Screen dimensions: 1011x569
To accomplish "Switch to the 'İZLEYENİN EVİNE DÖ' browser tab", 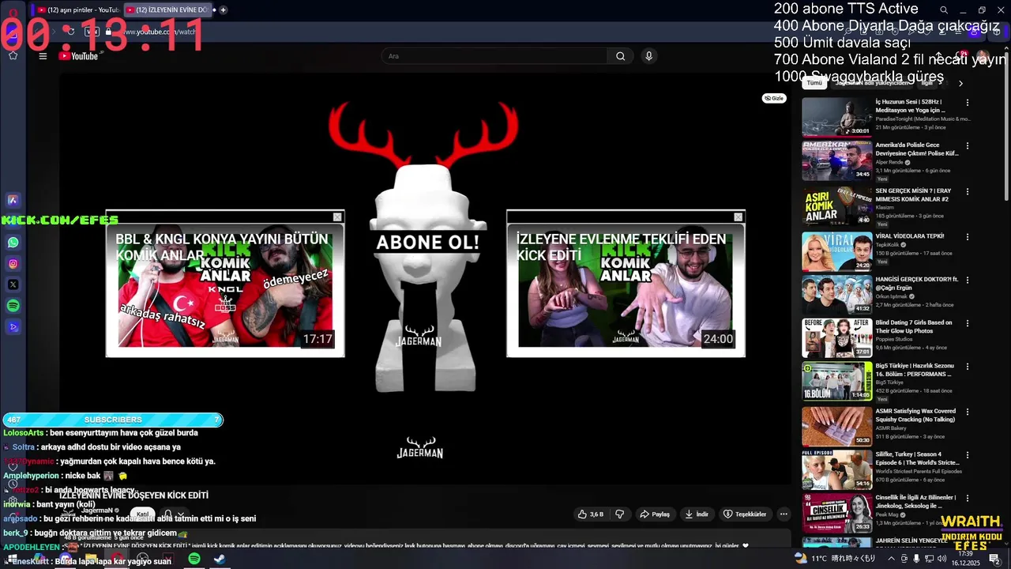I will click(x=168, y=9).
